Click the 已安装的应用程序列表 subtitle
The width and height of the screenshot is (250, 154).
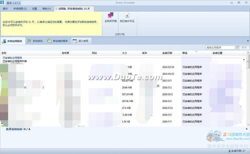(x=15, y=61)
